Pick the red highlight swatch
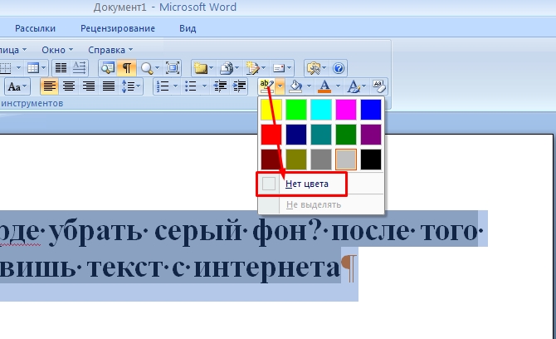The height and width of the screenshot is (339, 556). click(271, 135)
